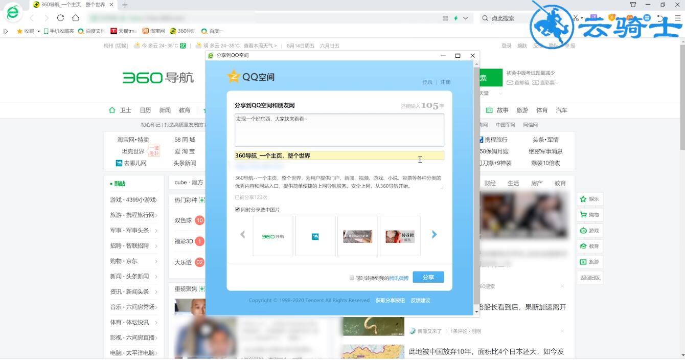Go to the browser home page icon
Viewport: 685px width, 360px height.
coord(76,18)
